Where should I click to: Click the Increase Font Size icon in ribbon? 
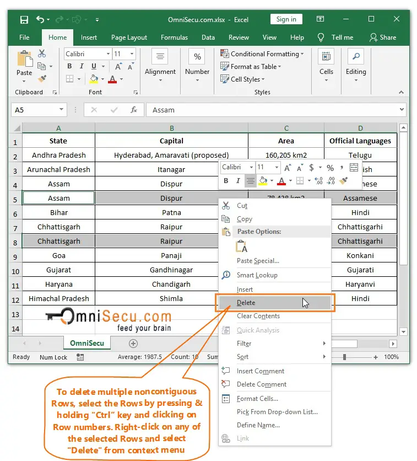118,66
